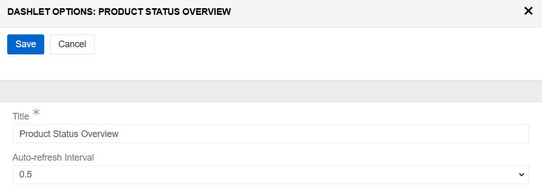542x195 pixels.
Task: Click the Cancel button next to Save
Action: (72, 44)
